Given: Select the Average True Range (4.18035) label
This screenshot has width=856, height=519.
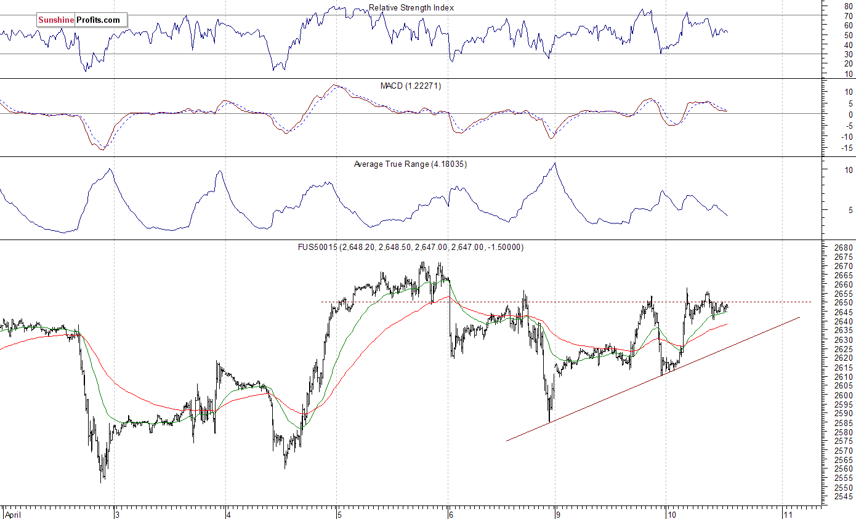Looking at the screenshot, I should (x=410, y=164).
